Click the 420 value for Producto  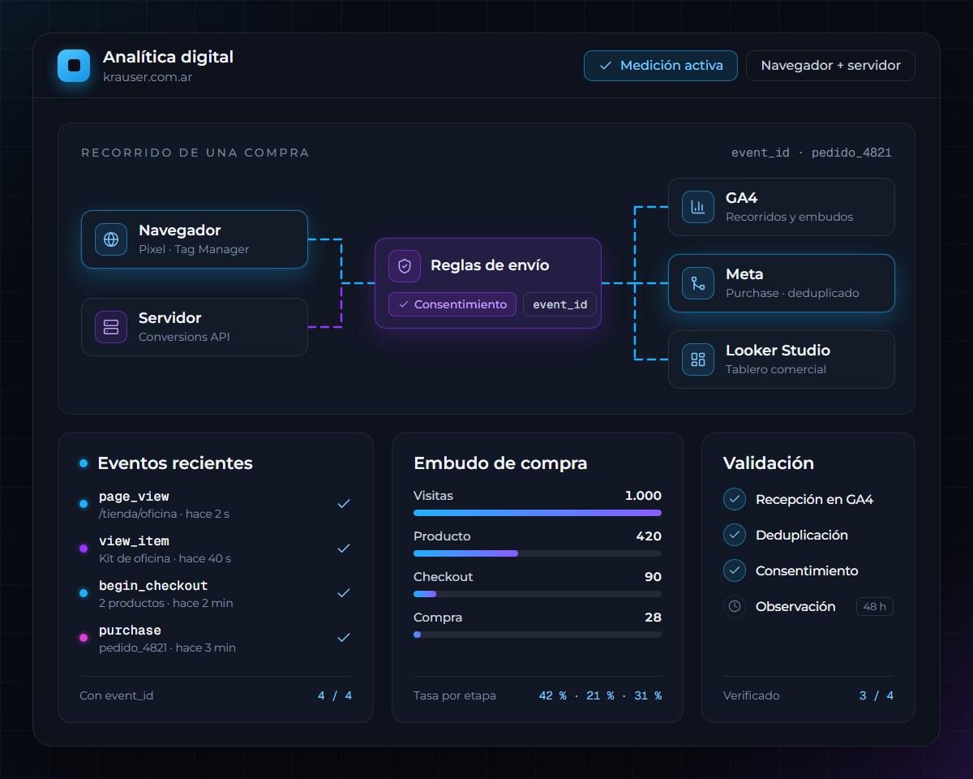click(649, 536)
